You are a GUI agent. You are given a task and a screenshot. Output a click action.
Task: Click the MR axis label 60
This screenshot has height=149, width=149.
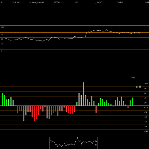[x=145, y=93]
